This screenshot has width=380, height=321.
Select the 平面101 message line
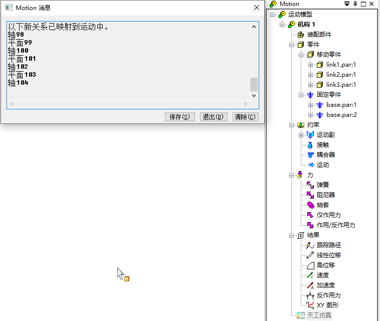click(x=22, y=59)
